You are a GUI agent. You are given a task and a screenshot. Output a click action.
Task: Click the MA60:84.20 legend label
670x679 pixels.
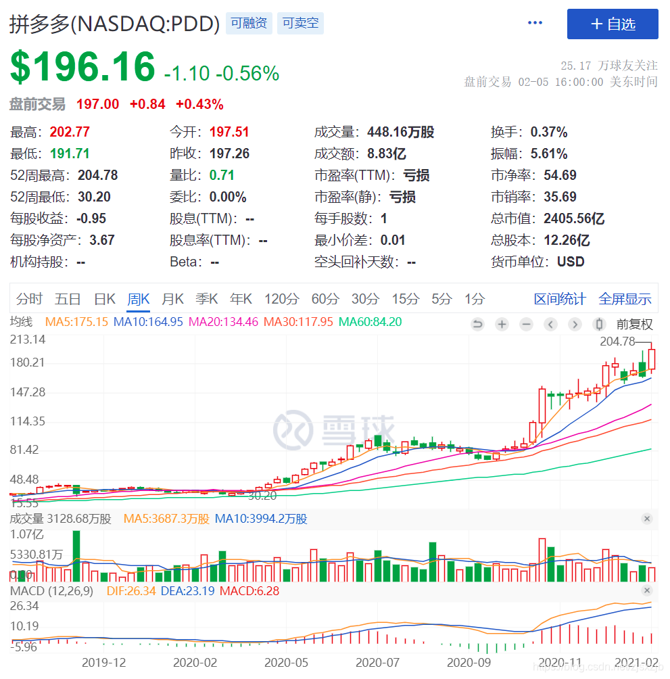point(370,322)
